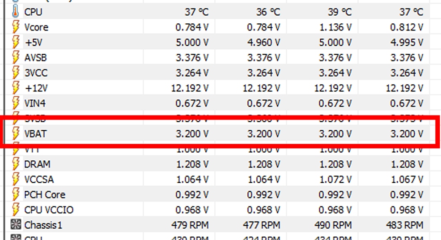Click the +12V current value 12.192 V
The width and height of the screenshot is (441, 240).
point(190,88)
